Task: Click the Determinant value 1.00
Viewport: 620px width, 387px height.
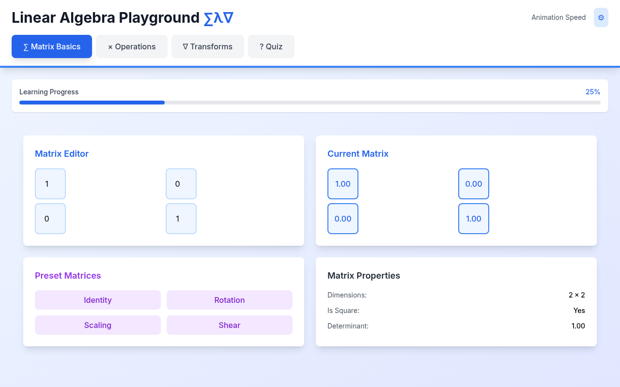Action: pyautogui.click(x=578, y=326)
